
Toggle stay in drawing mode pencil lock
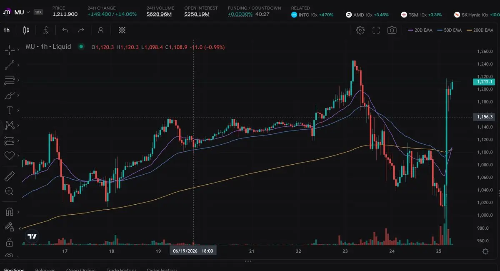pyautogui.click(x=10, y=227)
